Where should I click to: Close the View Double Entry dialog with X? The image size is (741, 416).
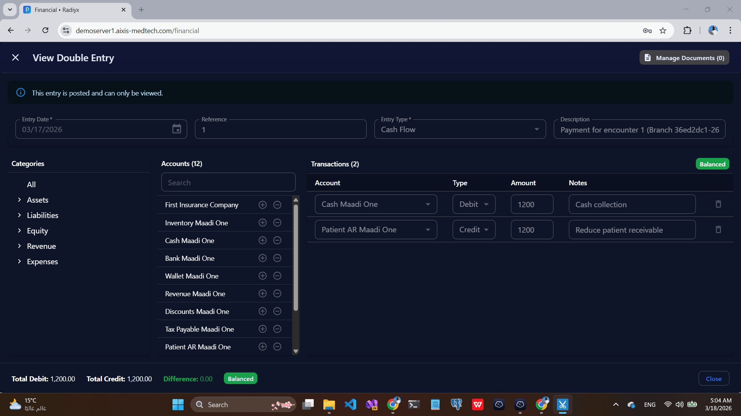tap(15, 58)
